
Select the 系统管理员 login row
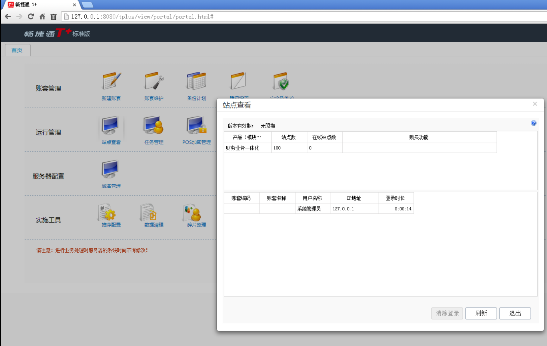coord(309,209)
